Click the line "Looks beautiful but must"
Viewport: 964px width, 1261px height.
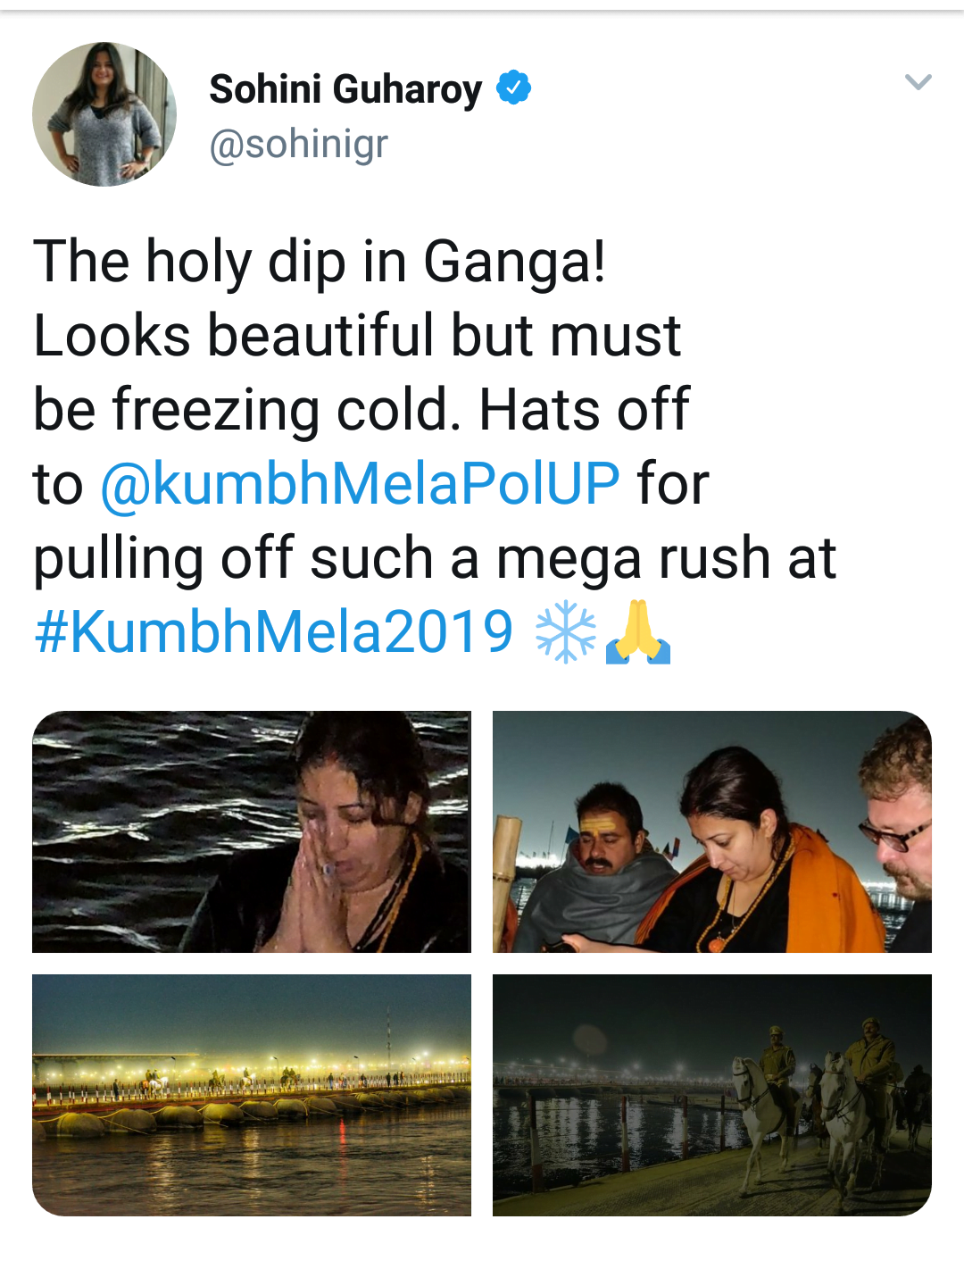pos(357,336)
